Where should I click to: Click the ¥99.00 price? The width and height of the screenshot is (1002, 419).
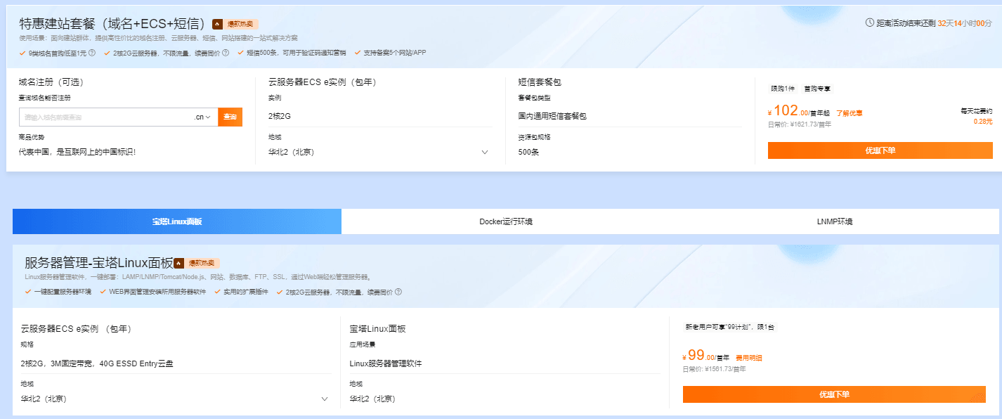(x=700, y=356)
